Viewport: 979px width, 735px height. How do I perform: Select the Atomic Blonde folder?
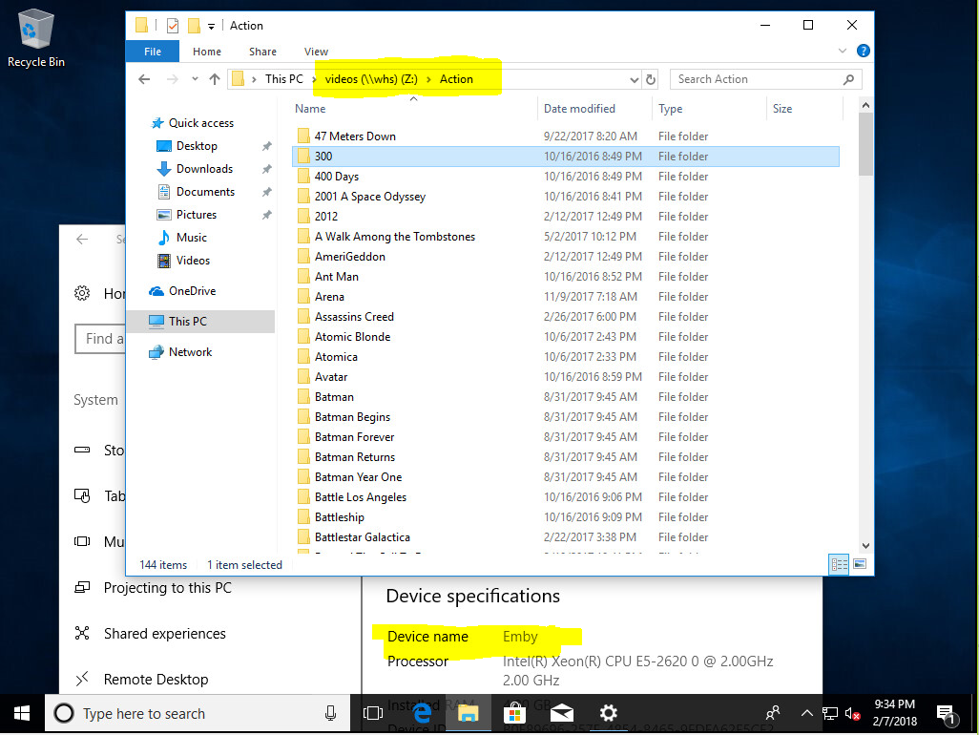click(352, 337)
